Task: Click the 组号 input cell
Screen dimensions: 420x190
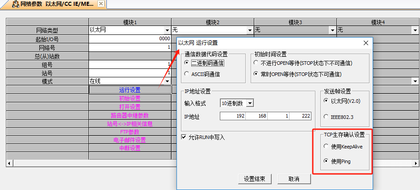Action: point(130,64)
